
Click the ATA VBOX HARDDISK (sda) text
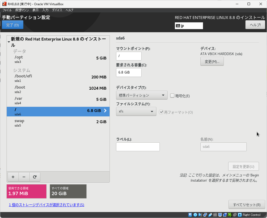pyautogui.click(x=221, y=54)
